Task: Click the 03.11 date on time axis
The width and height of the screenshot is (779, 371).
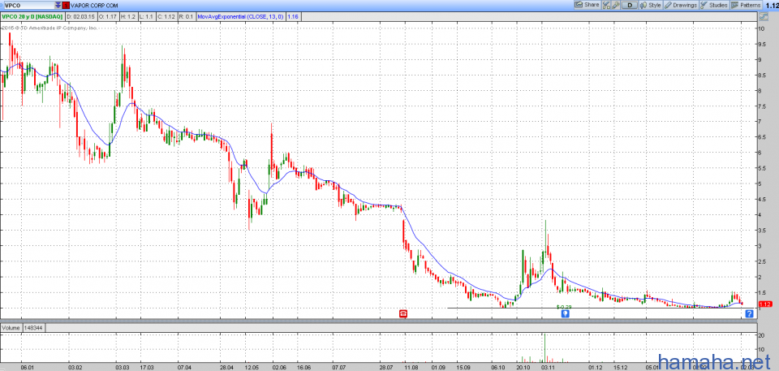Action: point(548,367)
